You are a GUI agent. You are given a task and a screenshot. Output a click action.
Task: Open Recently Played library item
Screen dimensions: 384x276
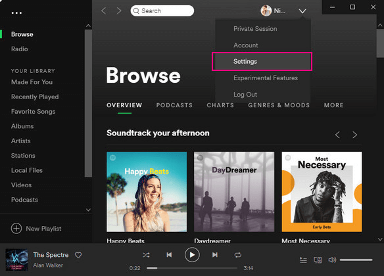(35, 97)
